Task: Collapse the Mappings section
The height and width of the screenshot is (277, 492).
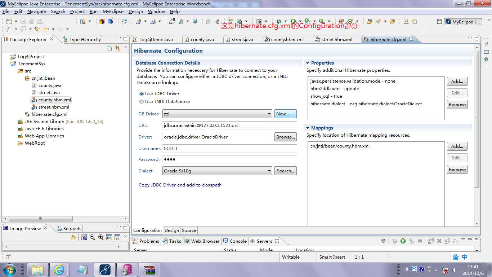Action: pyautogui.click(x=308, y=128)
